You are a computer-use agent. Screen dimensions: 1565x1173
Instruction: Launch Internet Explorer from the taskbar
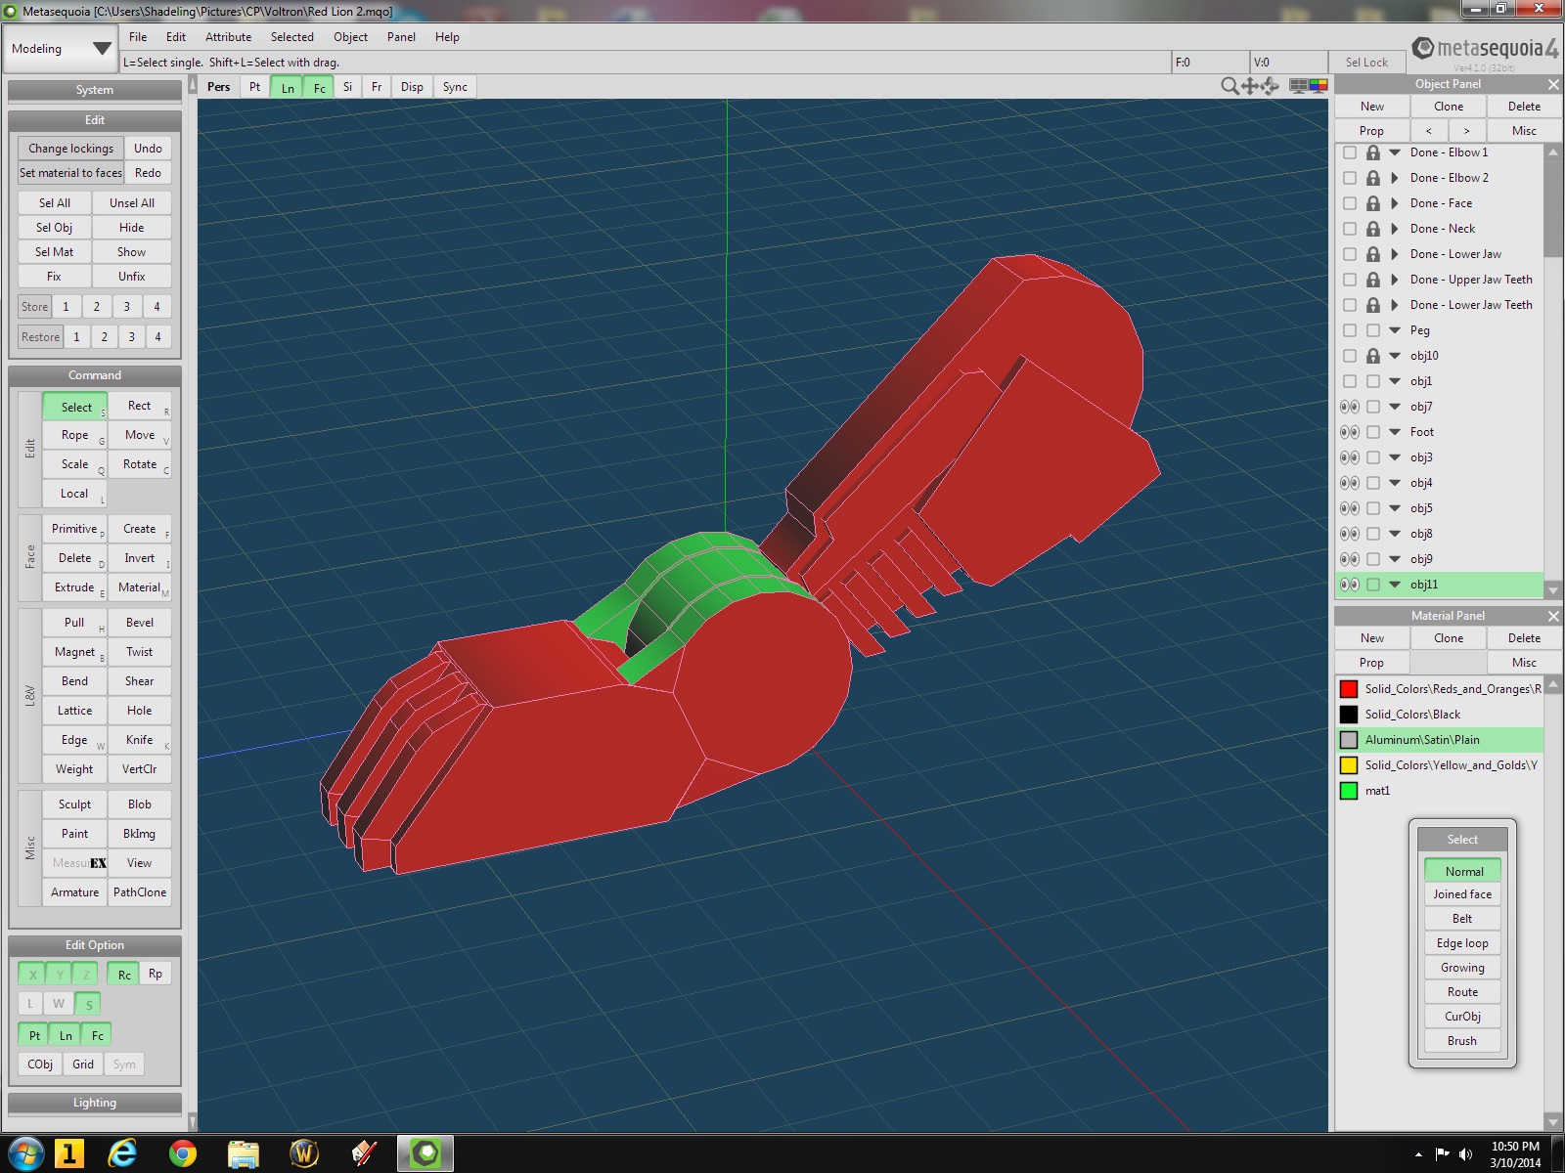122,1153
